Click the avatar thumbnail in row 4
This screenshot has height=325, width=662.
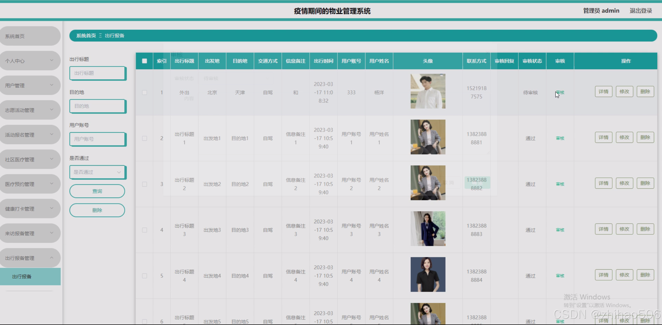coord(428,228)
